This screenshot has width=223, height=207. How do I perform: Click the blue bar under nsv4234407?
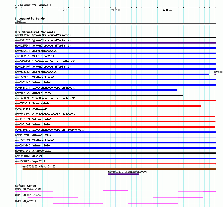[115, 69]
